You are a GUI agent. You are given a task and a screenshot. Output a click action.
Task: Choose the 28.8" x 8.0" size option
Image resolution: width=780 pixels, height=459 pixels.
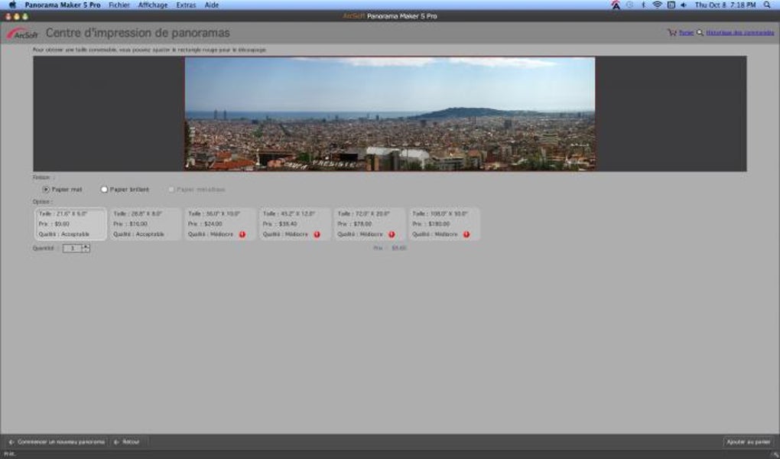145,224
